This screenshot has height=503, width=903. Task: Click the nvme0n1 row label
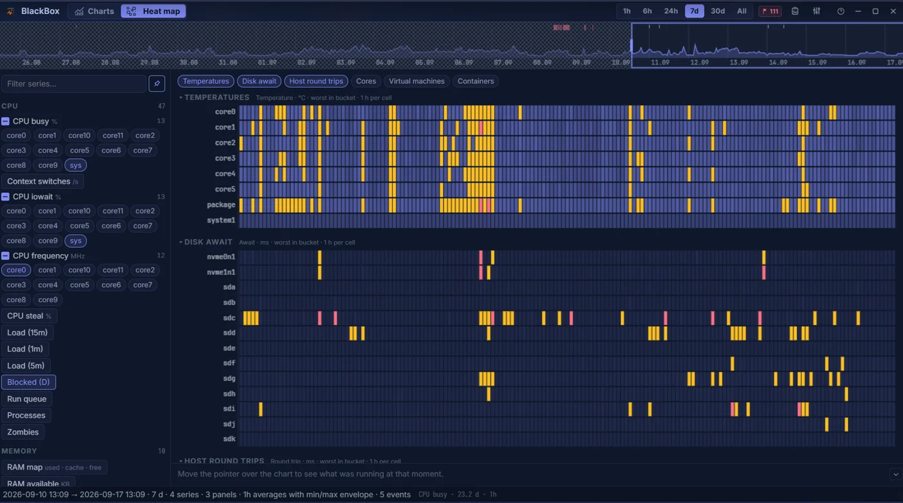click(221, 257)
